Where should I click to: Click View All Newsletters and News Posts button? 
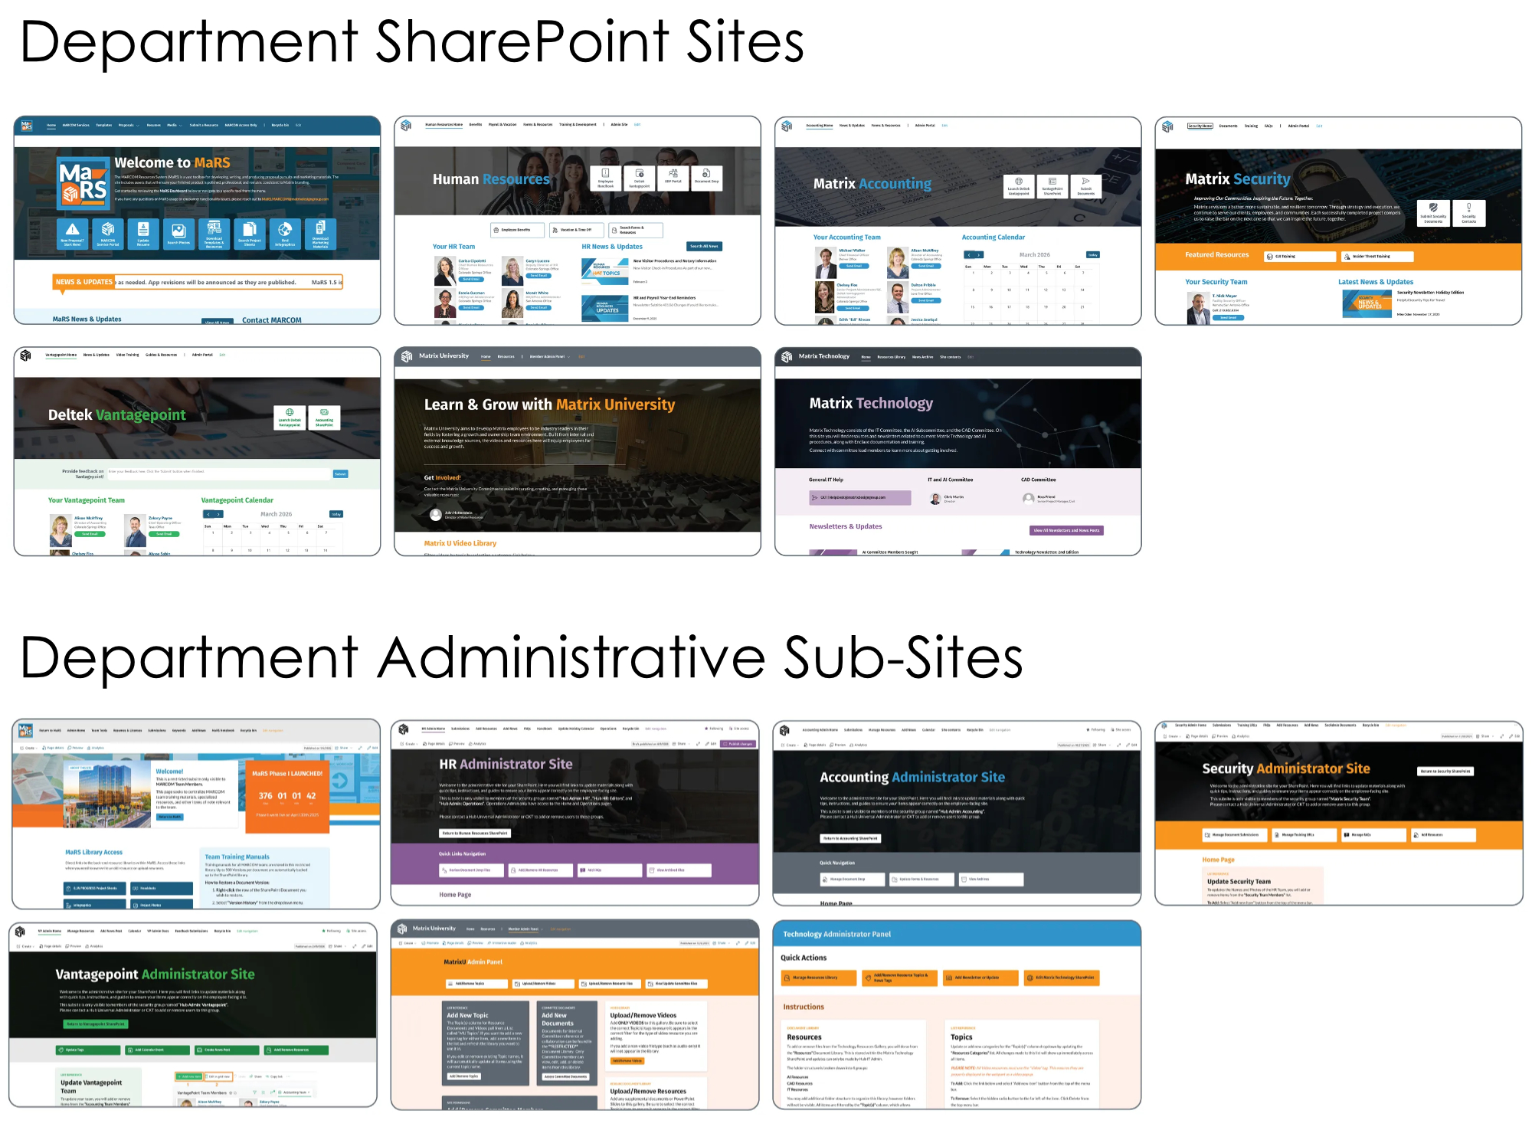pos(1066,530)
